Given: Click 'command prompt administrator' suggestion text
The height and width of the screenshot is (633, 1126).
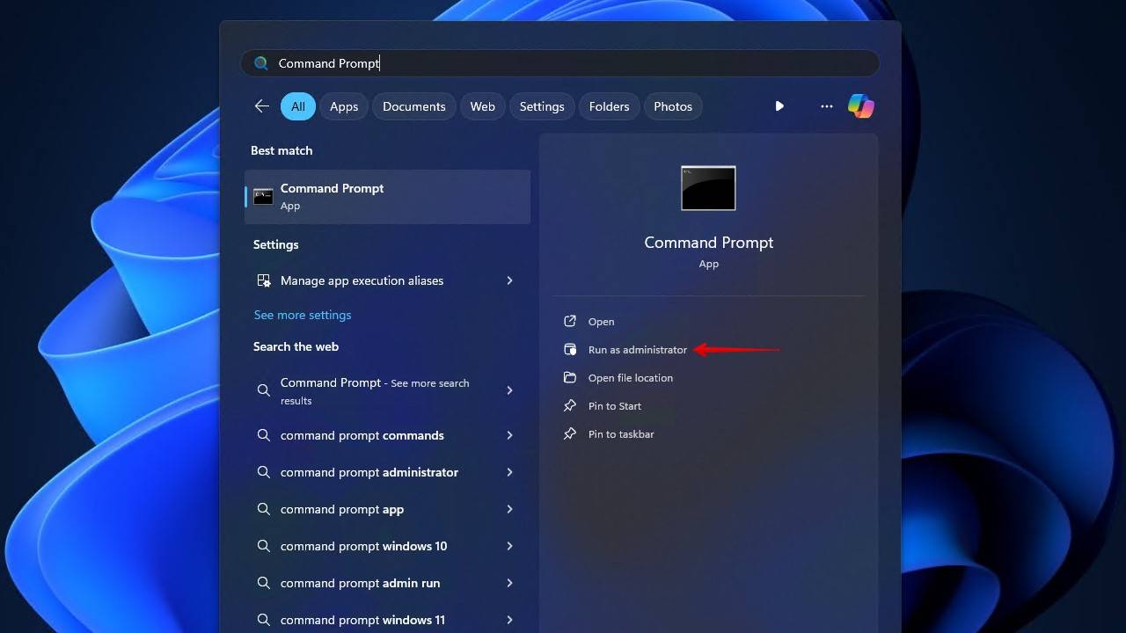Looking at the screenshot, I should coord(369,472).
